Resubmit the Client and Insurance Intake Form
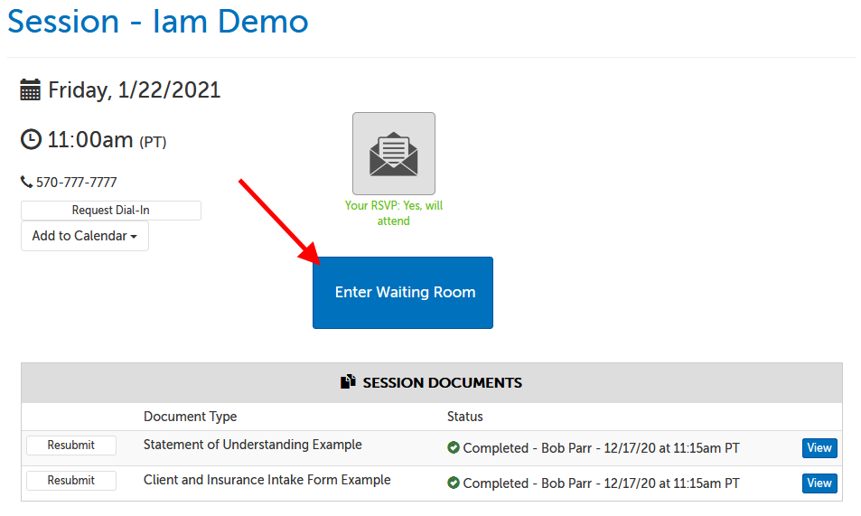This screenshot has width=861, height=516. (71, 481)
